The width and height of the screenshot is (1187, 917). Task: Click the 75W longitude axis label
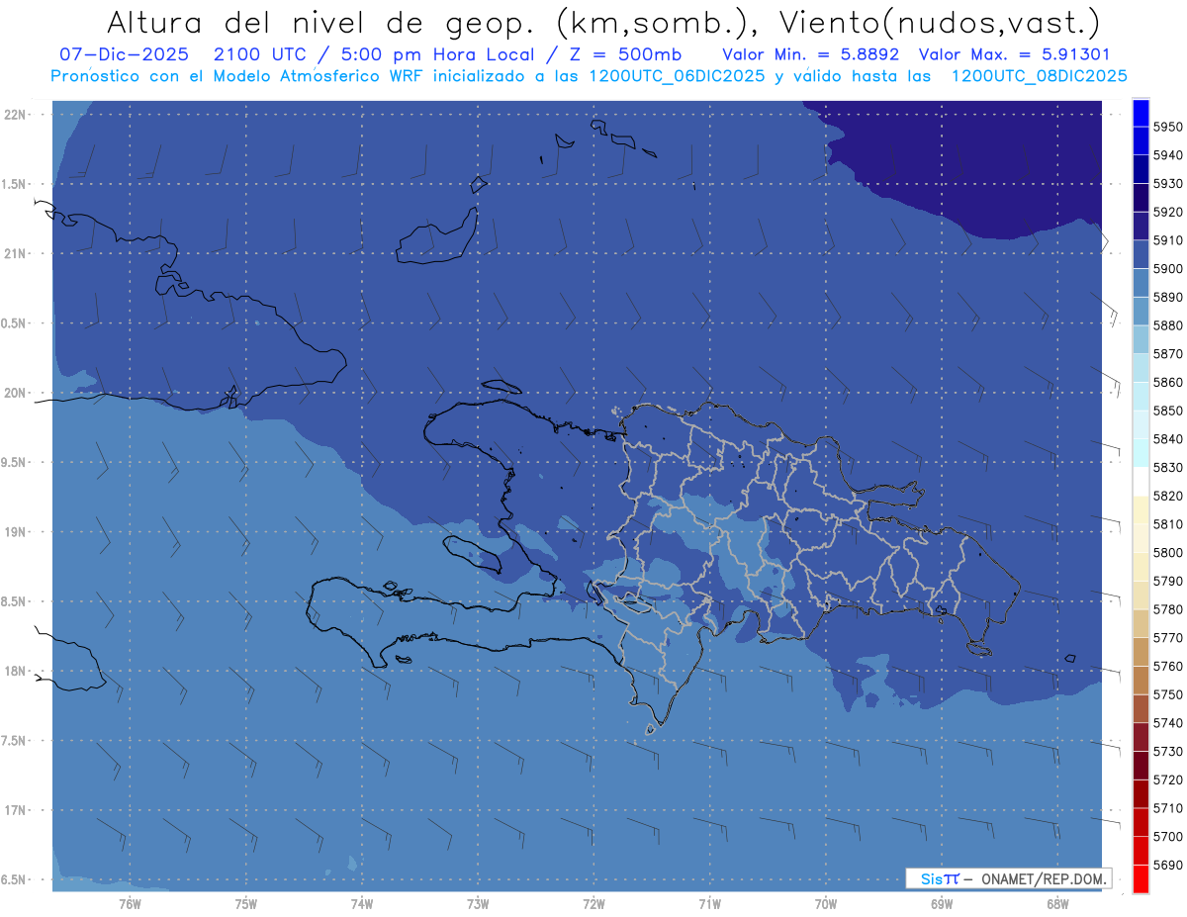246,904
